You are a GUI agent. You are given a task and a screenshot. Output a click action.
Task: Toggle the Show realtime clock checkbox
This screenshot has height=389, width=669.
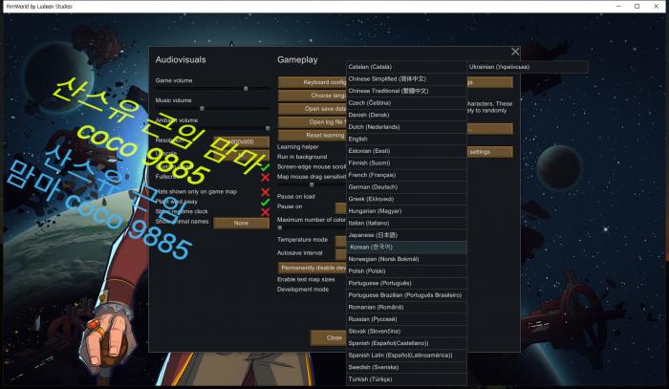point(266,212)
